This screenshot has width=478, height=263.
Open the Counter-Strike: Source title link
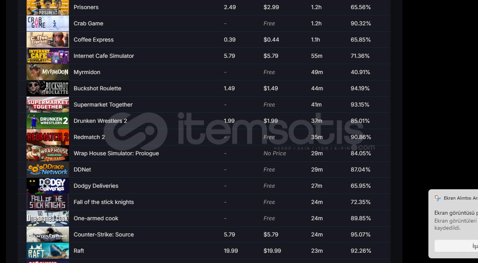pyautogui.click(x=103, y=234)
